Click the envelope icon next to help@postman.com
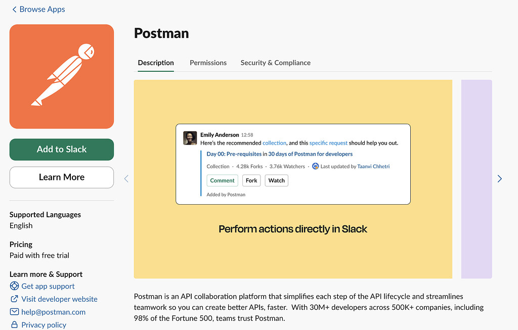This screenshot has width=518, height=330. (15, 312)
